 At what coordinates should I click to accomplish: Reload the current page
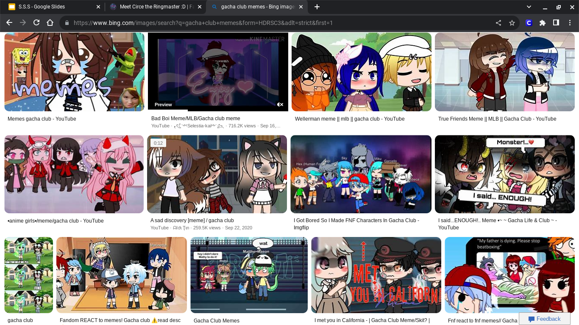(36, 23)
